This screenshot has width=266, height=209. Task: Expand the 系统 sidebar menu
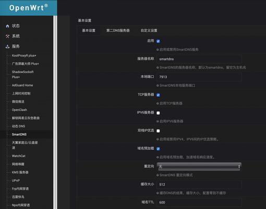16,36
